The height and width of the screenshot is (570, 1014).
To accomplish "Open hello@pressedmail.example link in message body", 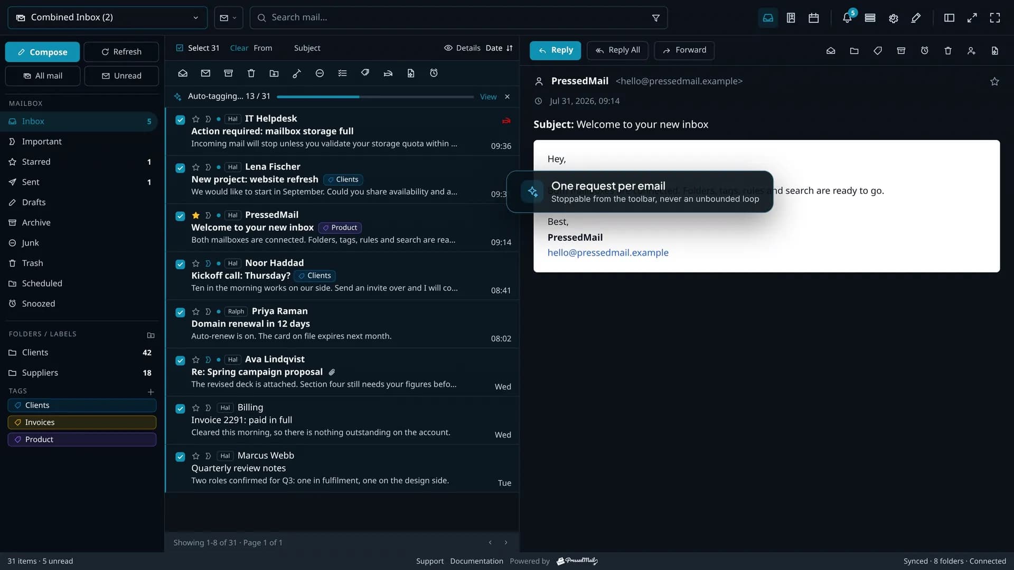I will pos(608,253).
